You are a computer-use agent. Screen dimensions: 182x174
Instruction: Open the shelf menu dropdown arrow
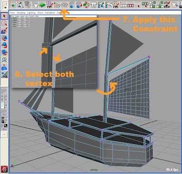pyautogui.click(x=5, y=7)
